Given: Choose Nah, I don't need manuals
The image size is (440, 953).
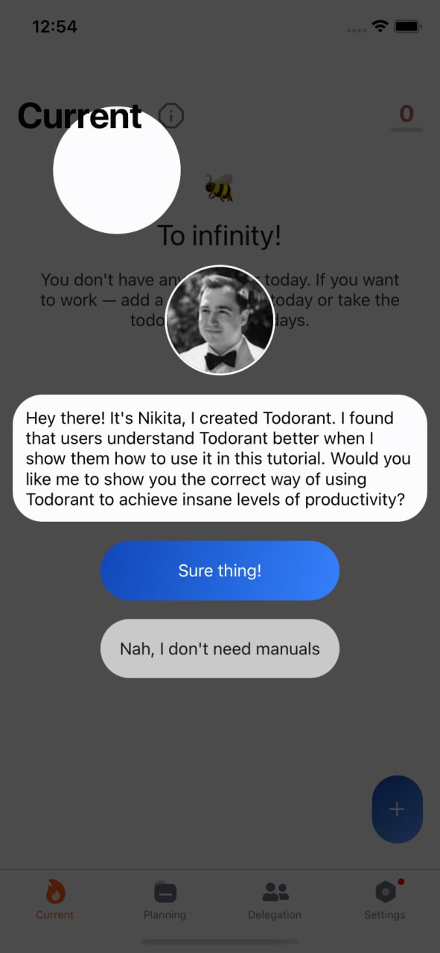Looking at the screenshot, I should [220, 648].
